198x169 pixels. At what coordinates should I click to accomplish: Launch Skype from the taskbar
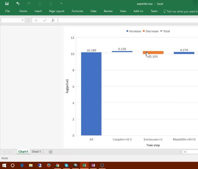[67, 165]
